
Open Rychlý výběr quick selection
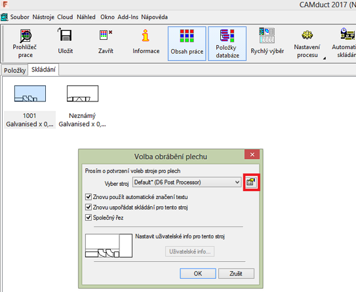(267, 43)
